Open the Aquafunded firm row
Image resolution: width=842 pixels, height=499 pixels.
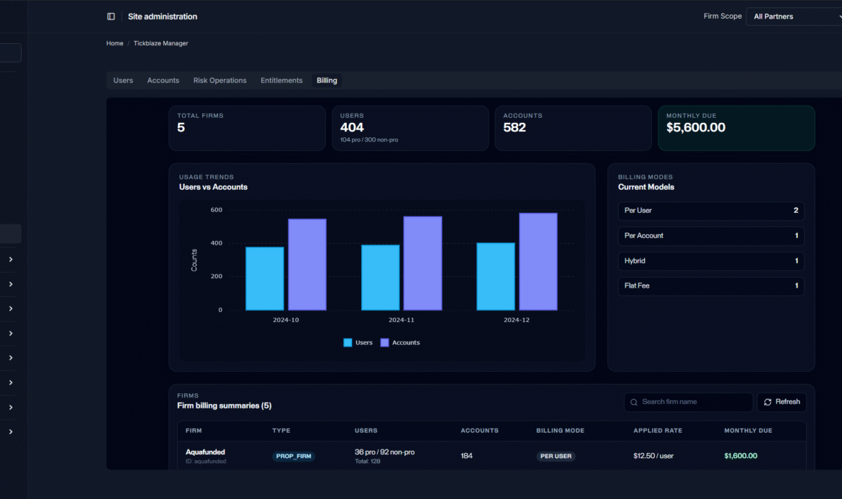pos(205,452)
